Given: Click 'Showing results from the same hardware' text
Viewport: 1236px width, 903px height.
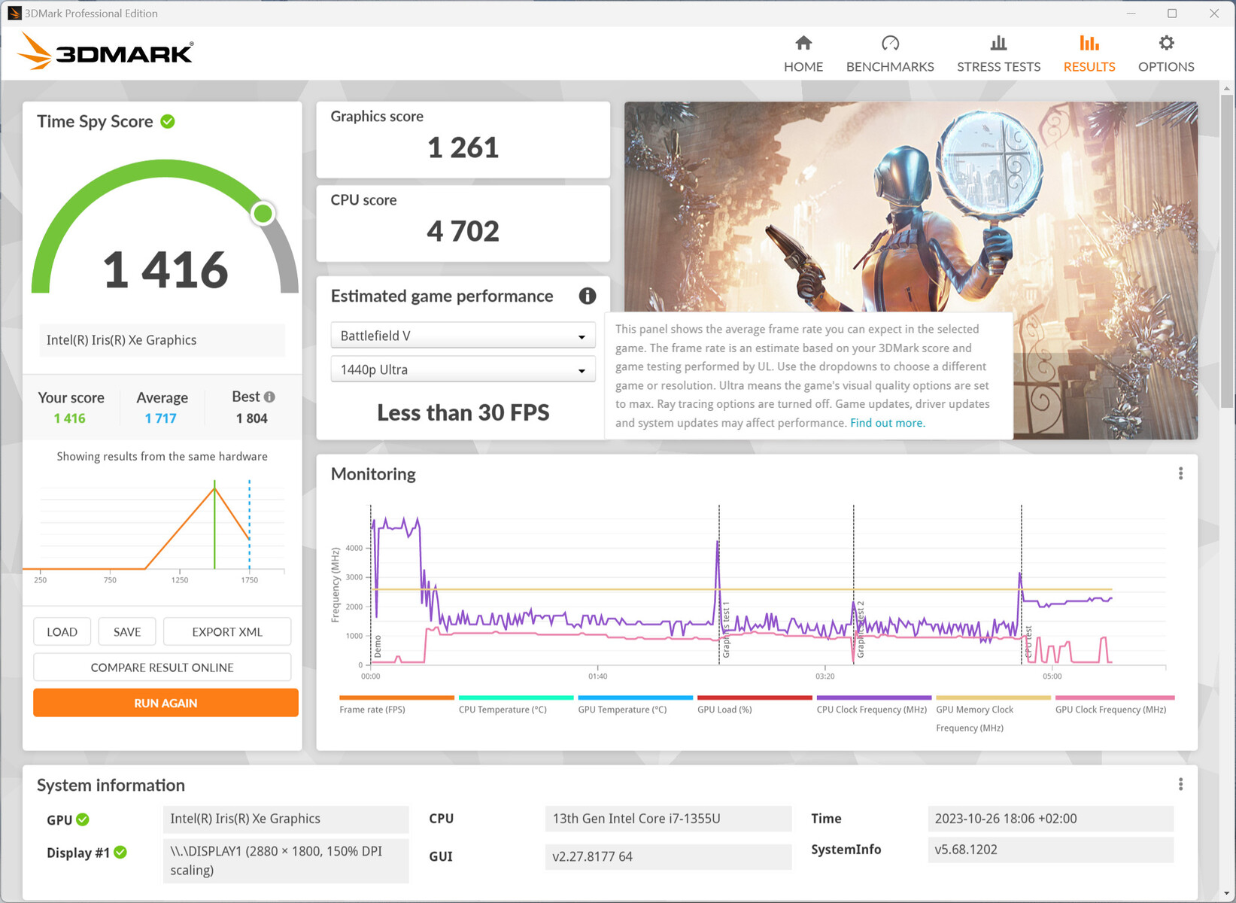Looking at the screenshot, I should (x=162, y=457).
